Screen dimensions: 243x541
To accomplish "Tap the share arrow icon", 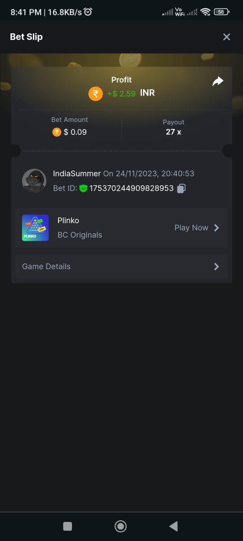I will click(x=218, y=82).
